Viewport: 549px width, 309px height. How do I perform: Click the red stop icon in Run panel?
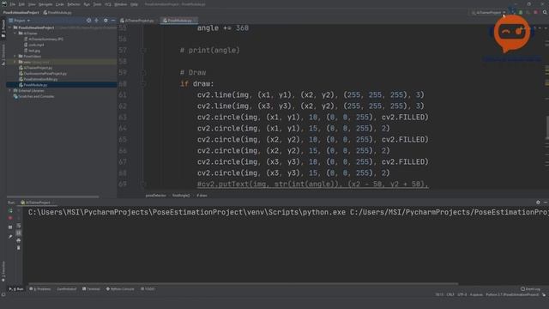[x=10, y=218]
